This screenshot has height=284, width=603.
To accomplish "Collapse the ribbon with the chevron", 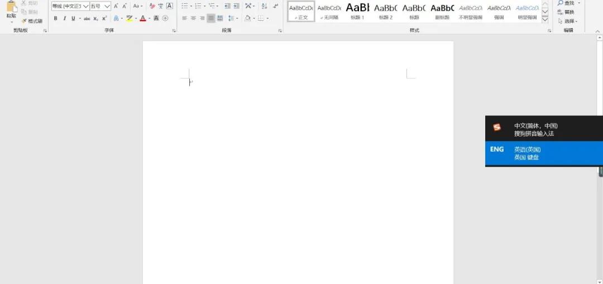I will [597, 31].
